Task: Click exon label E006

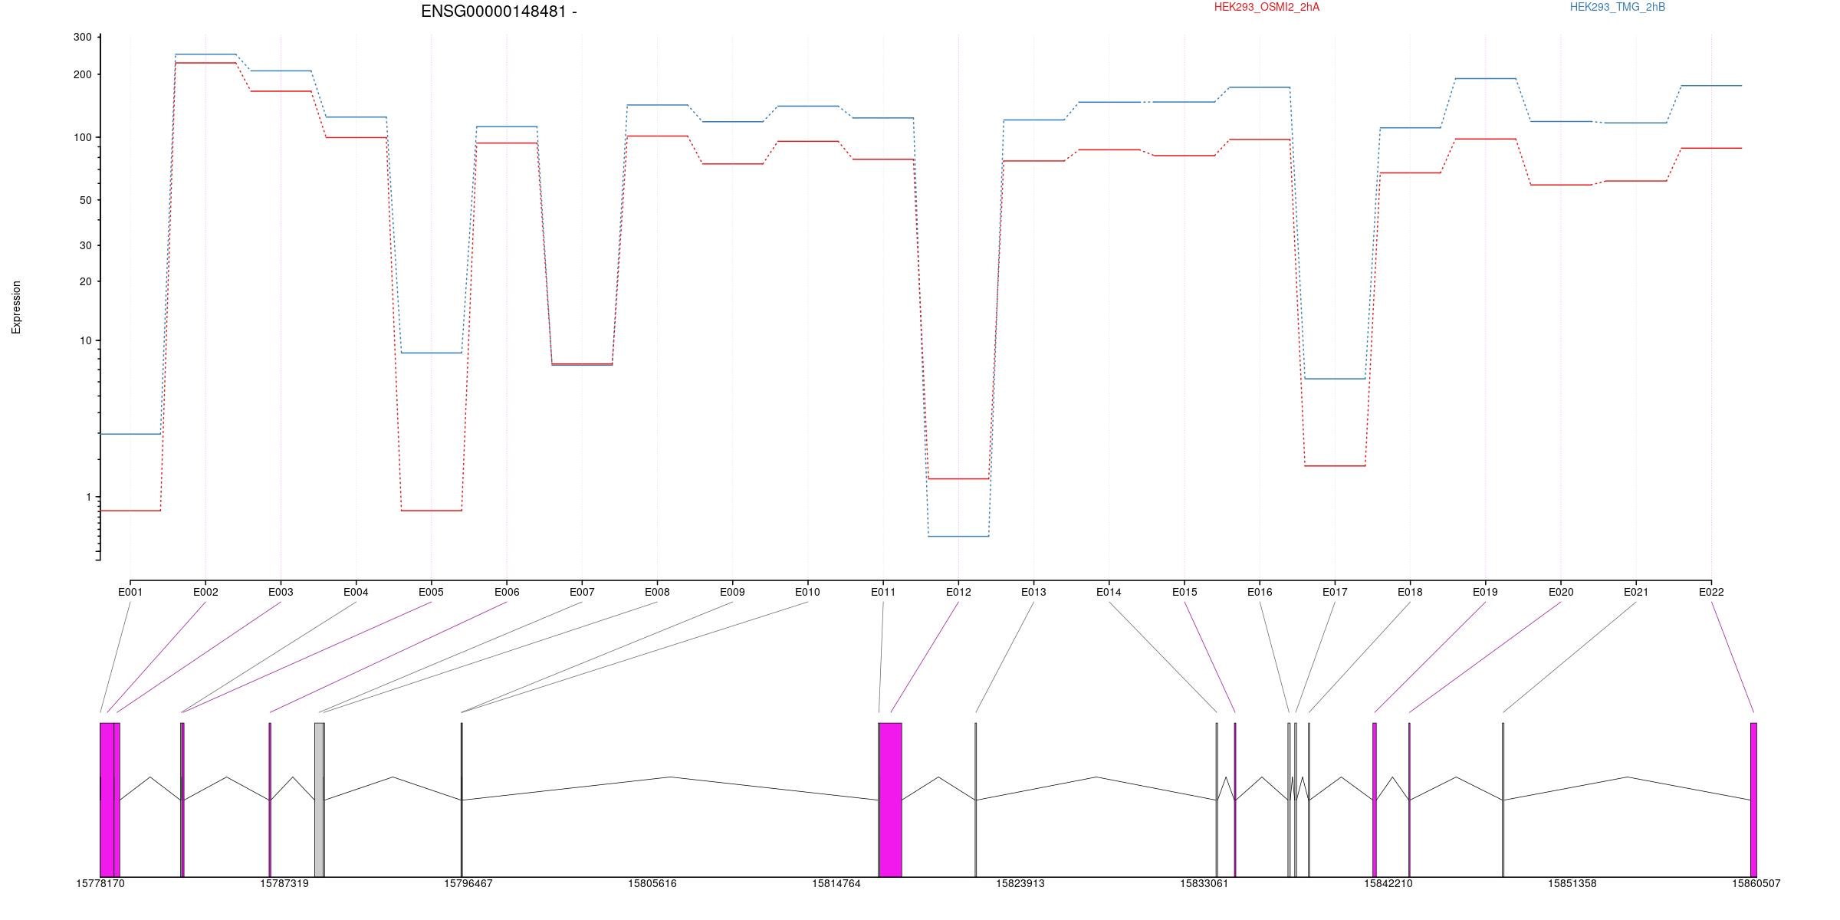Action: pyautogui.click(x=507, y=592)
